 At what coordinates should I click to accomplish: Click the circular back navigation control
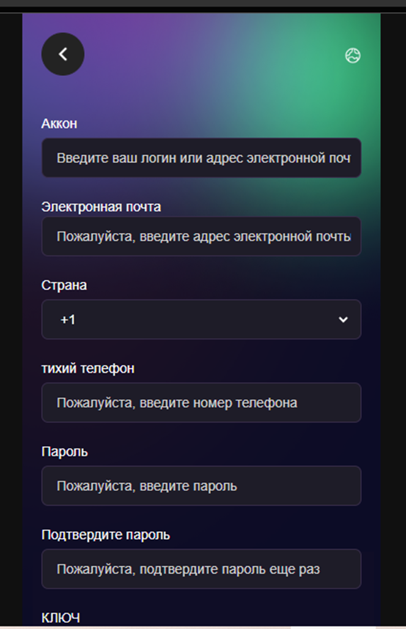click(x=62, y=54)
